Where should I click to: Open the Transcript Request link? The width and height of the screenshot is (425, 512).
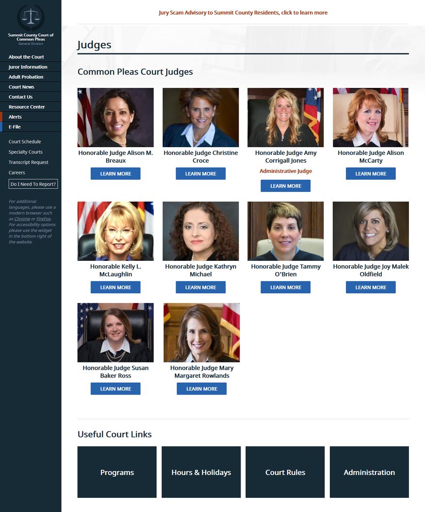click(28, 162)
